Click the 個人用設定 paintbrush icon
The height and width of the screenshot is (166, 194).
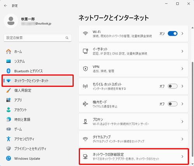click(9, 90)
